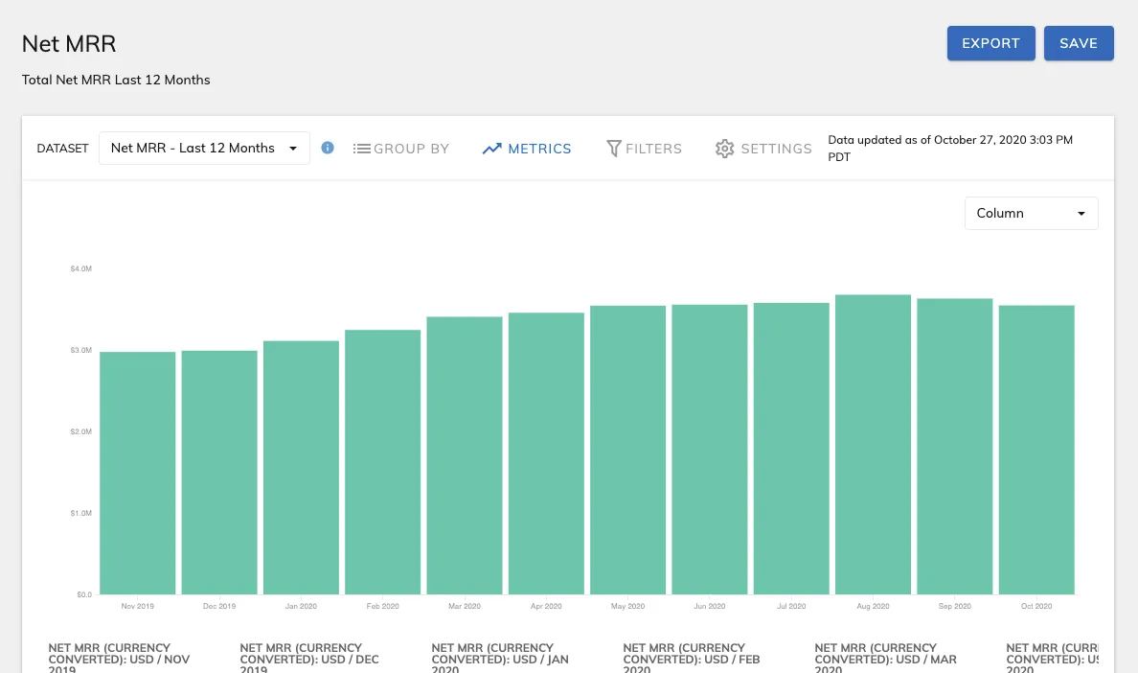Click the Metrics trend line icon
The image size is (1138, 673).
492,148
